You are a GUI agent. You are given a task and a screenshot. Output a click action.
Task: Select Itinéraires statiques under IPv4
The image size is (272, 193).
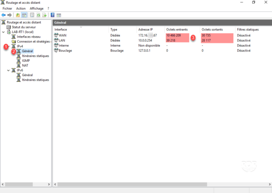click(x=35, y=56)
